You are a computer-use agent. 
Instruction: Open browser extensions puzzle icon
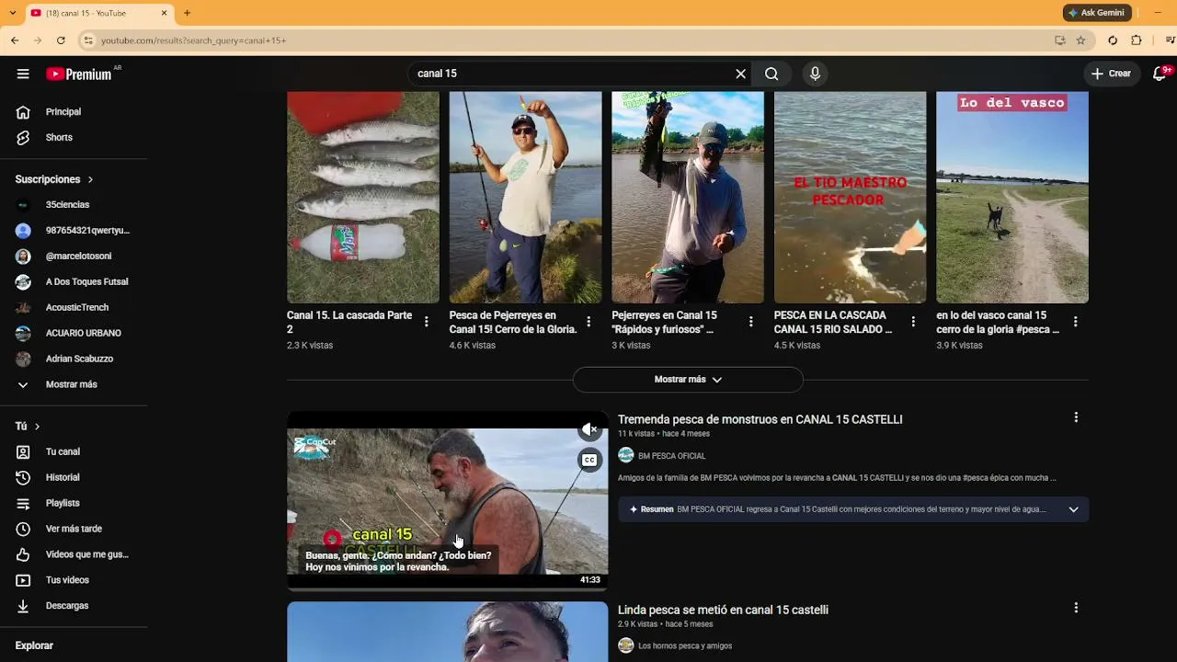1137,40
